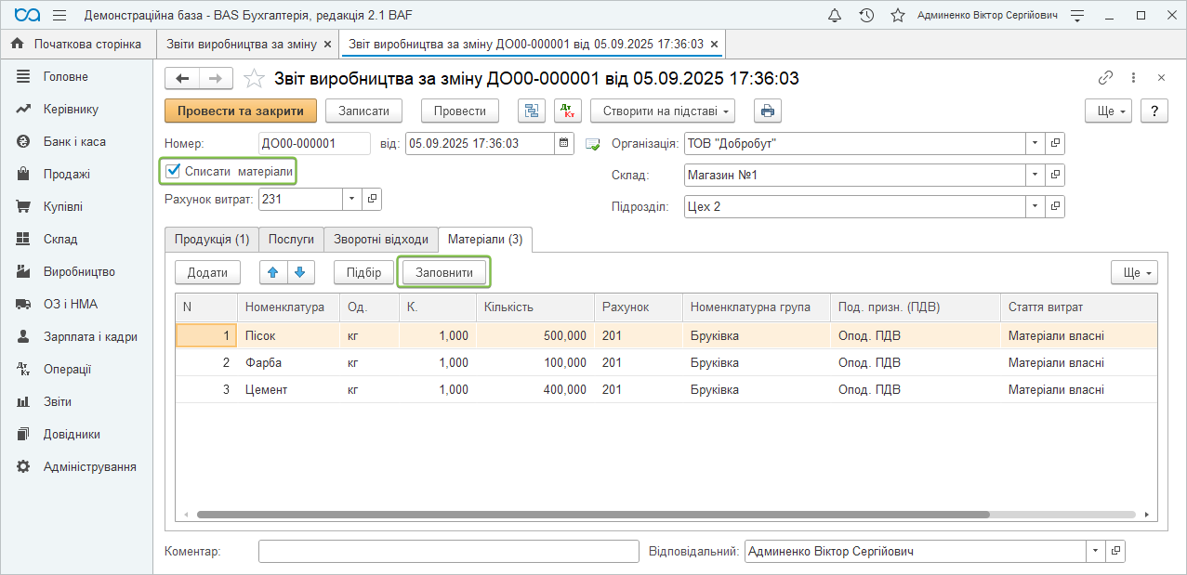Open calendar picker for document date

pos(564,143)
